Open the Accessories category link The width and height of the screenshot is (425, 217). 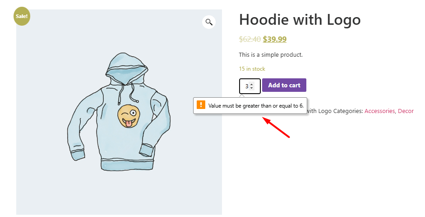pyautogui.click(x=379, y=111)
